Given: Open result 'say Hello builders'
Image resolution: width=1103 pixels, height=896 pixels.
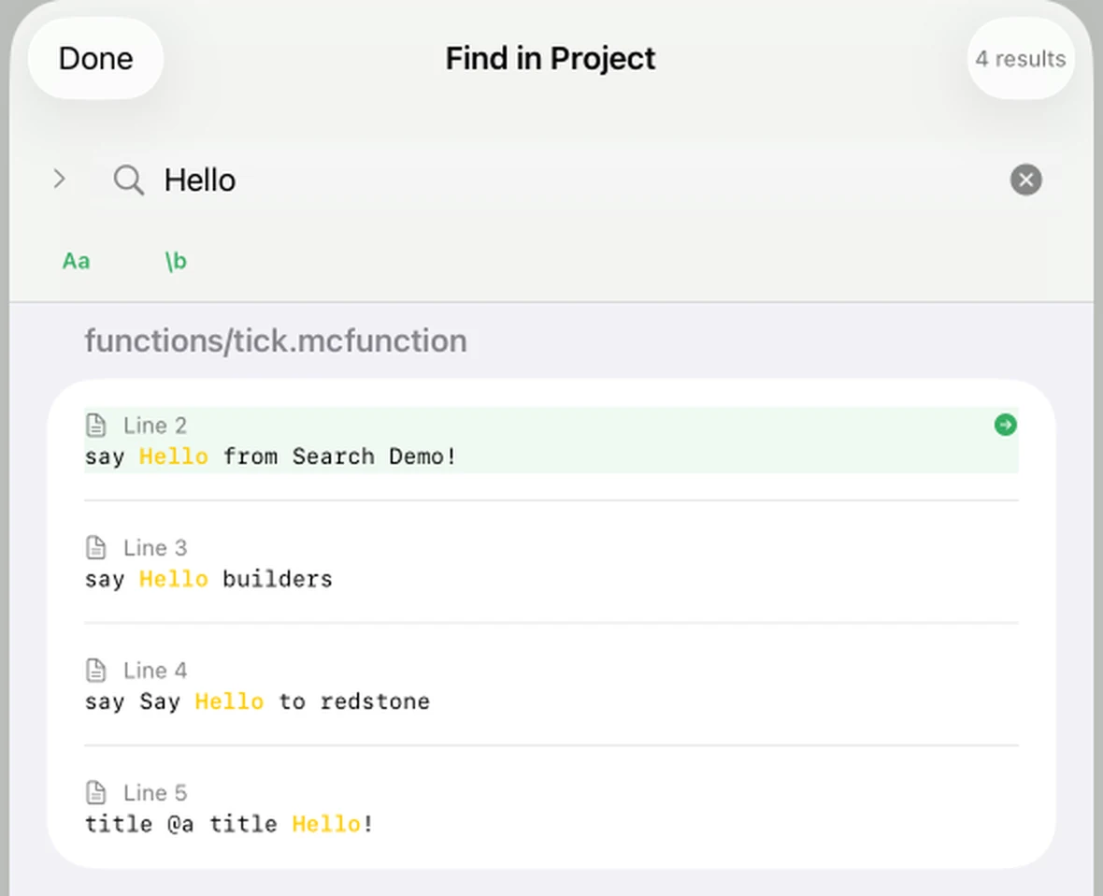Looking at the screenshot, I should click(x=551, y=563).
